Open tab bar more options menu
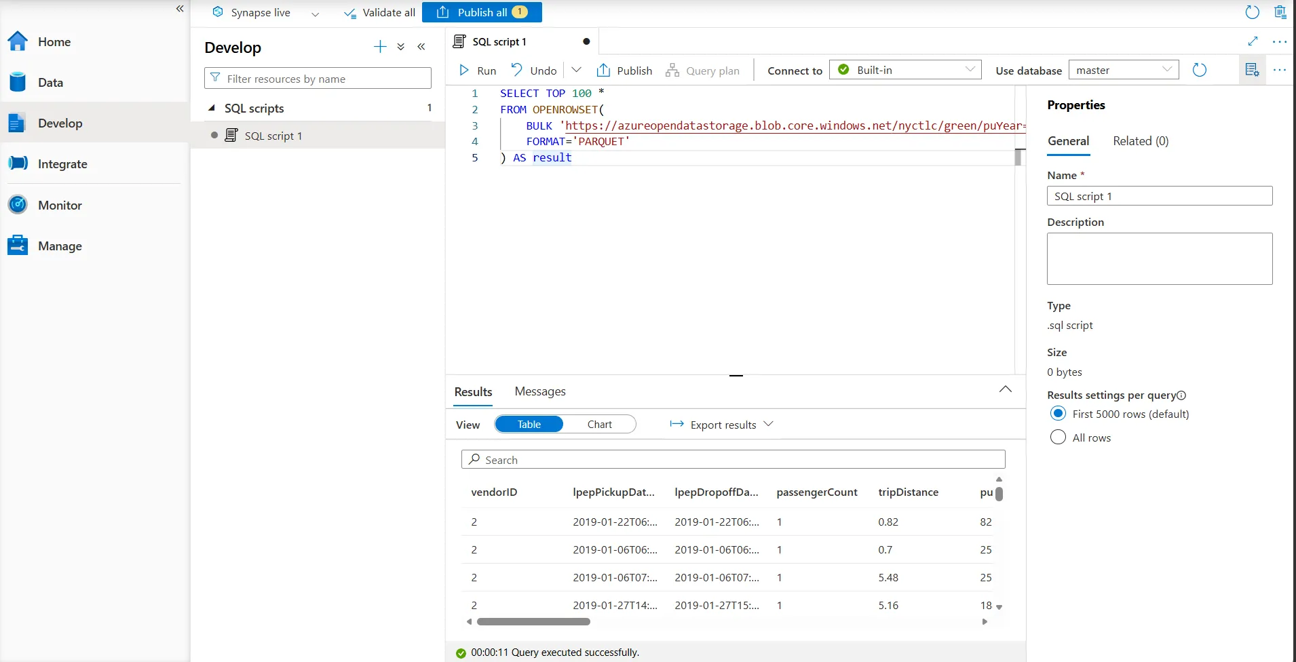Image resolution: width=1296 pixels, height=662 pixels. point(1280,41)
